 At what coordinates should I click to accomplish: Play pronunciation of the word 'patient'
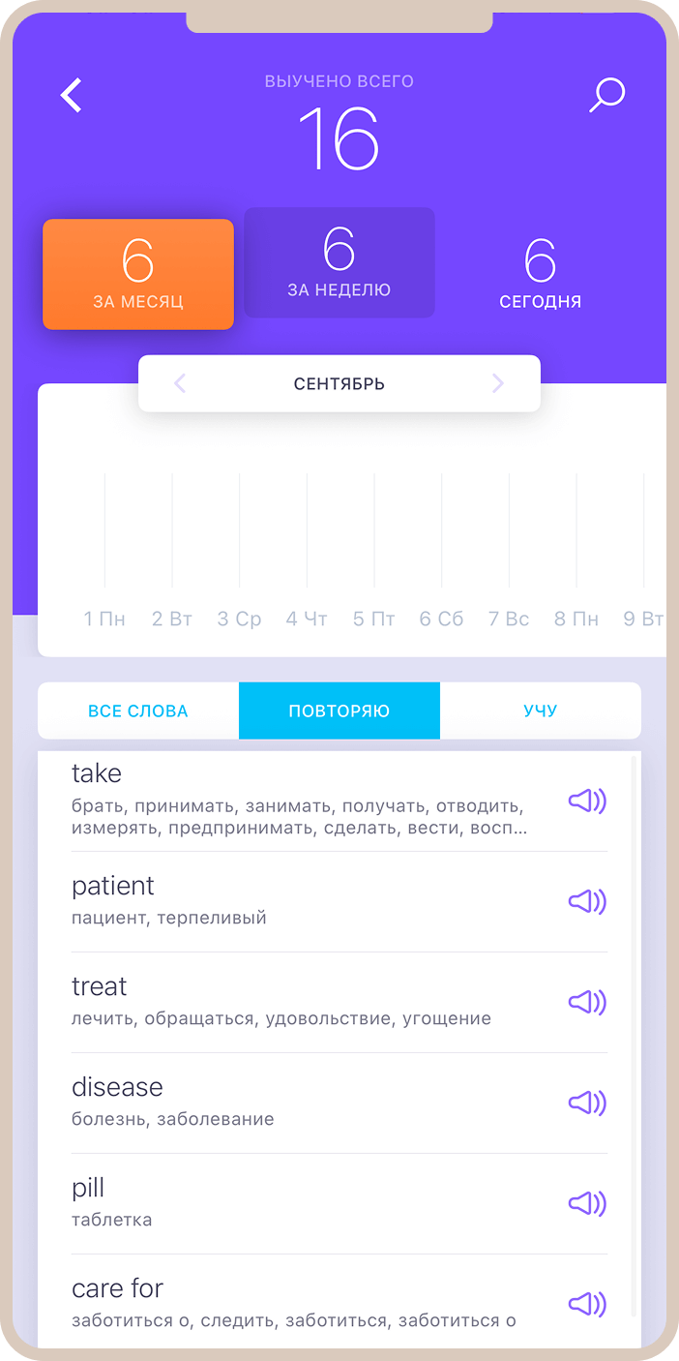586,902
